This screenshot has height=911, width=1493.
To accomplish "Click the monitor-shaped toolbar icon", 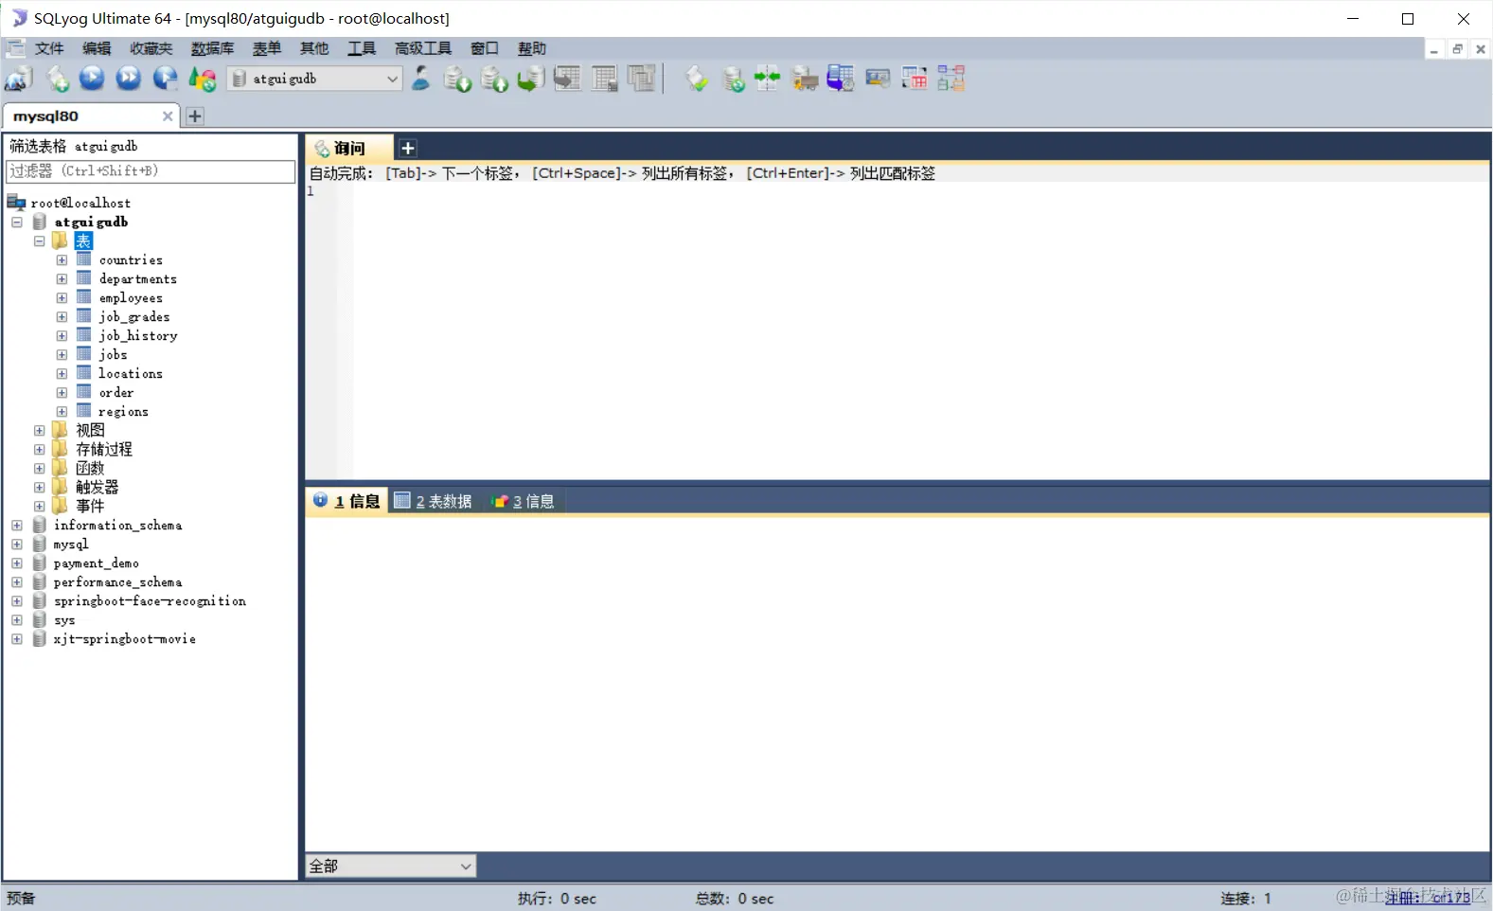I will [x=878, y=79].
